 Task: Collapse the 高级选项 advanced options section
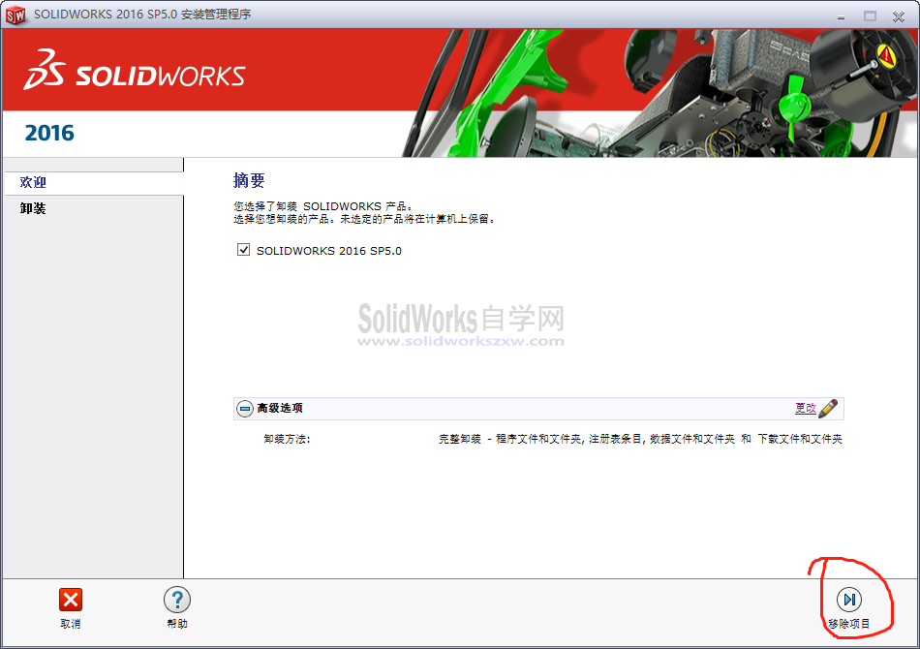[x=246, y=408]
